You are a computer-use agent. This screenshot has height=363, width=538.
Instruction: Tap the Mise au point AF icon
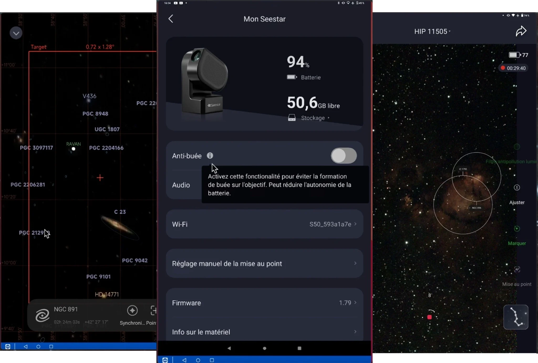(x=517, y=270)
